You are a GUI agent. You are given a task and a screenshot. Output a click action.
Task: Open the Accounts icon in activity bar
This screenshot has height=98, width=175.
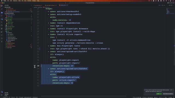[x=2, y=92]
